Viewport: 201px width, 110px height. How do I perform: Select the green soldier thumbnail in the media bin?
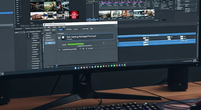(50, 6)
